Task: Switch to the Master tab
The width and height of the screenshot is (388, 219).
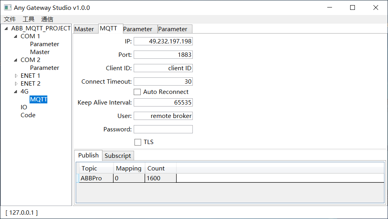Action: point(84,29)
